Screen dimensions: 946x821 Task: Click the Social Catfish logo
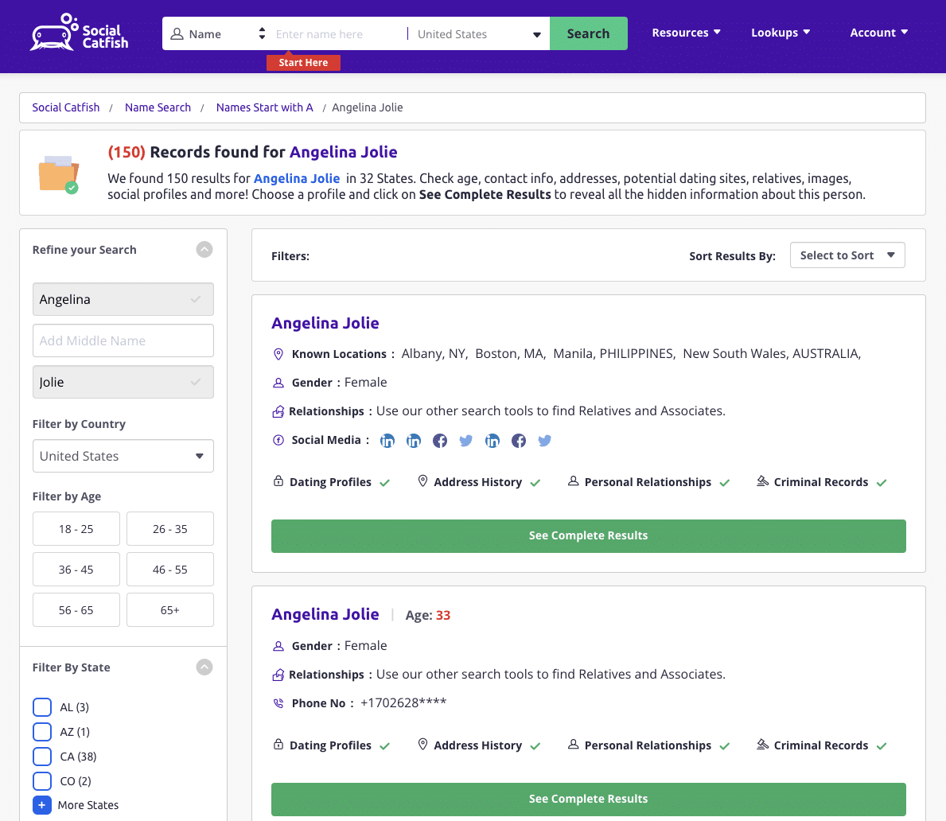pyautogui.click(x=79, y=33)
